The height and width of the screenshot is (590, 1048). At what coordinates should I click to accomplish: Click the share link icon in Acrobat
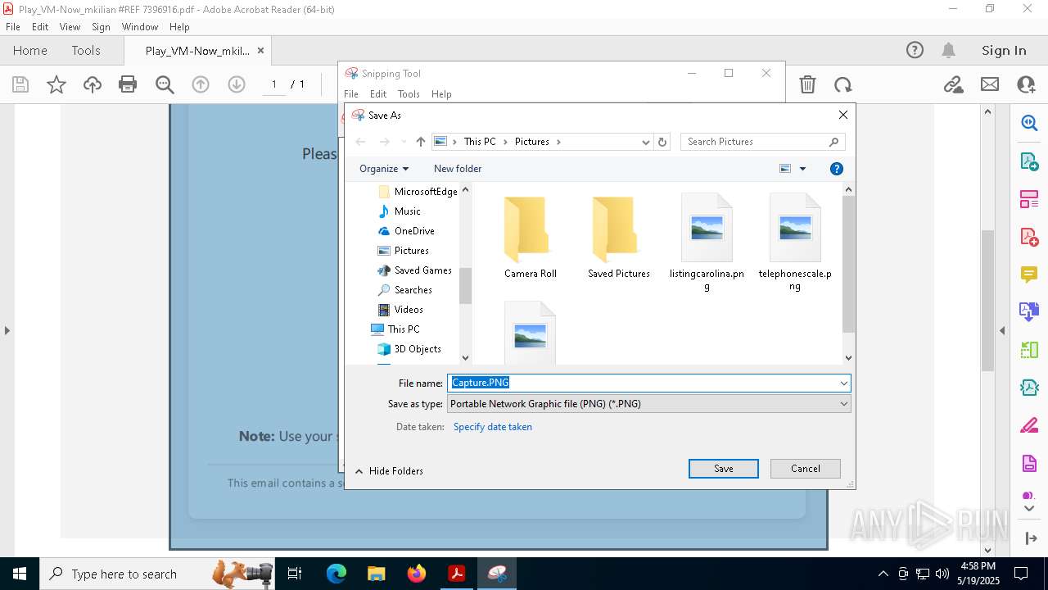[953, 84]
